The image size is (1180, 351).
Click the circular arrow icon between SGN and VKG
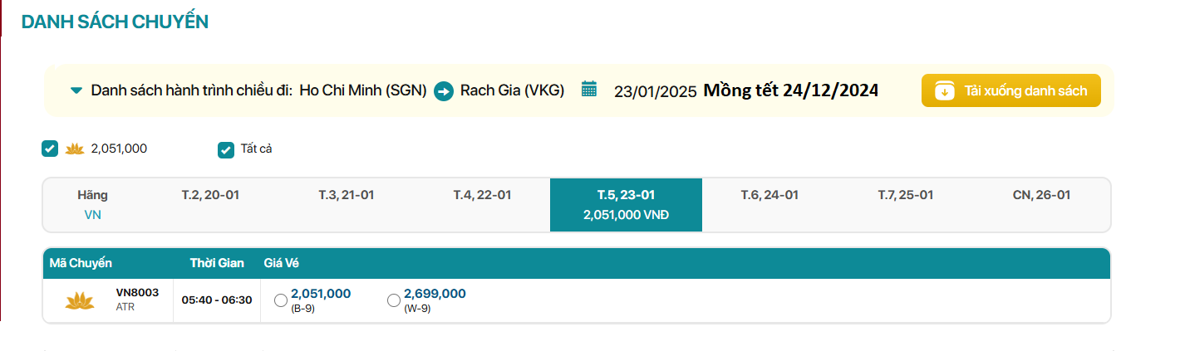click(444, 91)
